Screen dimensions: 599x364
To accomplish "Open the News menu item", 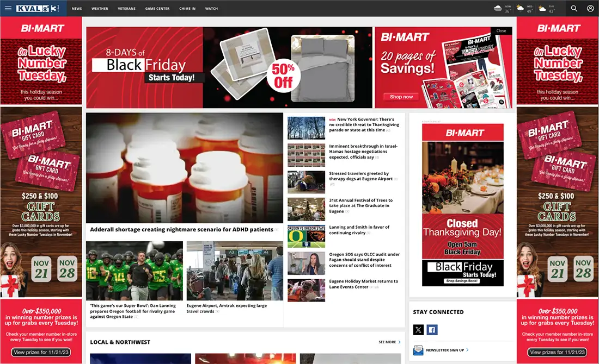I will [x=77, y=8].
